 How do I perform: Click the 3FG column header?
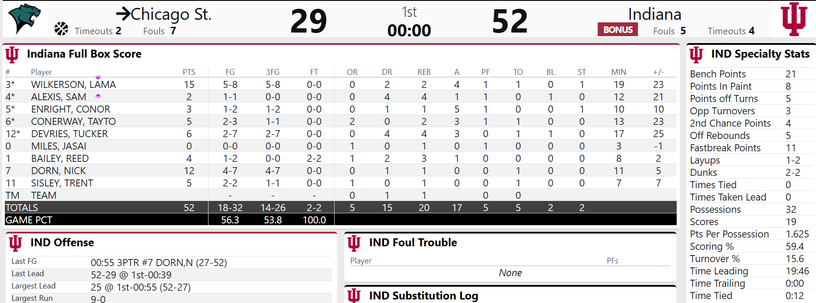pyautogui.click(x=272, y=72)
